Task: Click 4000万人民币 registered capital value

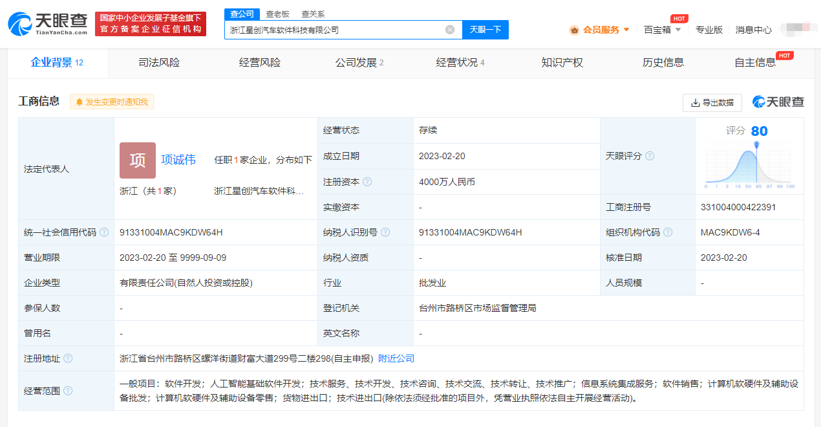Action: [x=447, y=182]
